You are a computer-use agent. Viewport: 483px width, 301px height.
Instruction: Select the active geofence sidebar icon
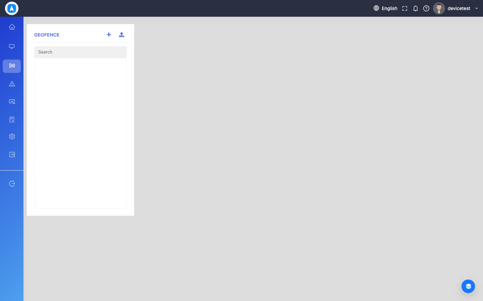(x=12, y=66)
